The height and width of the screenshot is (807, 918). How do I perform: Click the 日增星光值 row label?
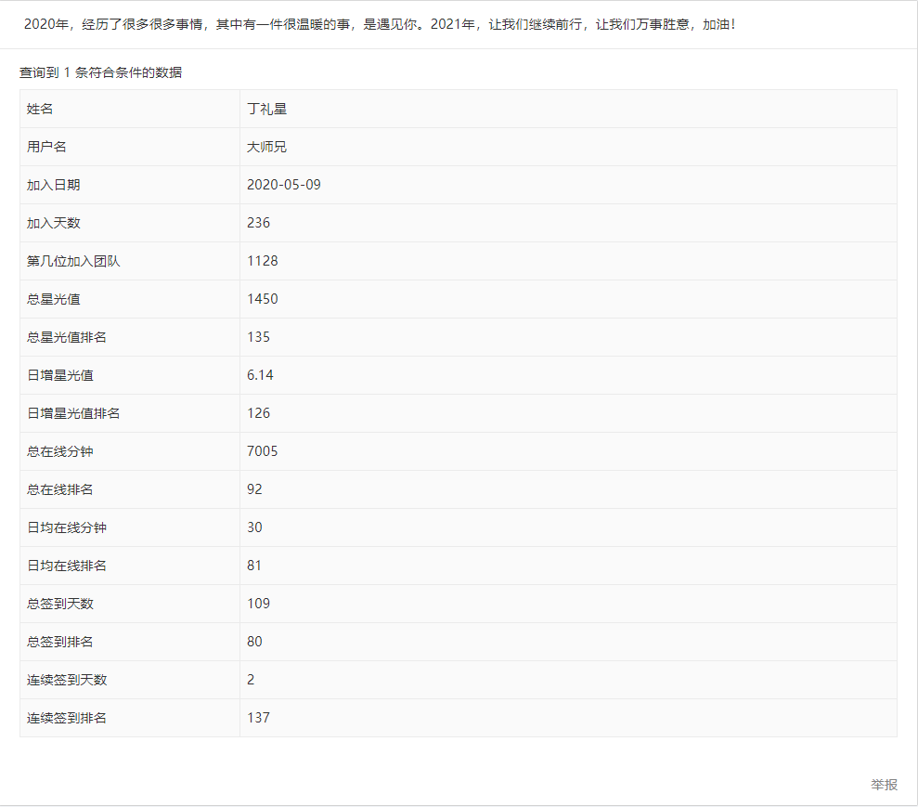59,375
